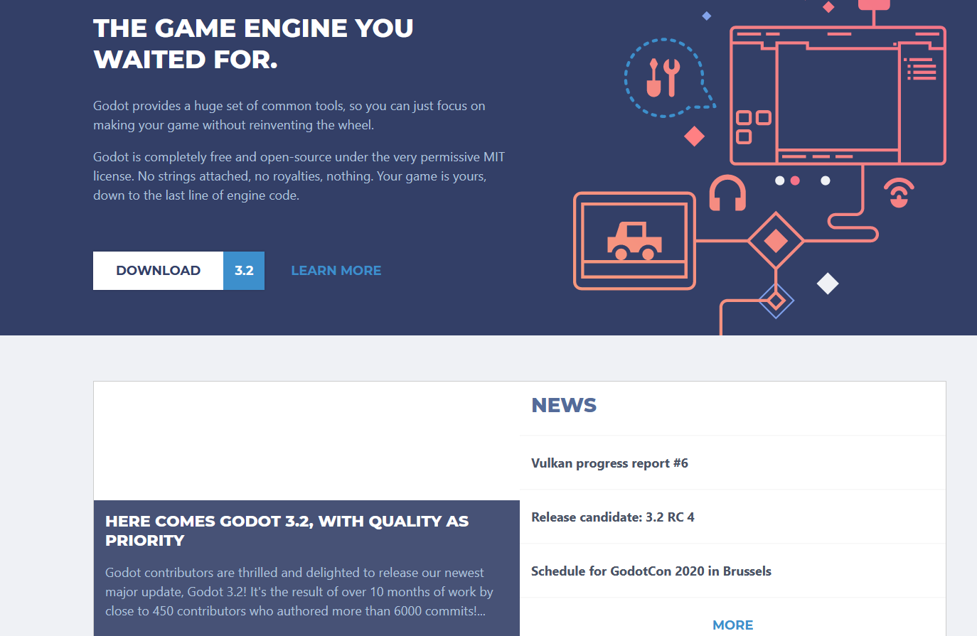
Task: Open the Godot 3.2 featured article headline
Action: pyautogui.click(x=287, y=531)
